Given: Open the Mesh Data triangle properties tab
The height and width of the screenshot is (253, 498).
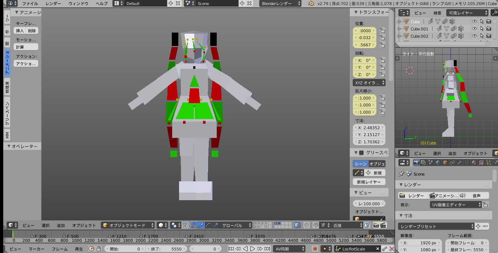Looking at the screenshot, I should (x=467, y=163).
